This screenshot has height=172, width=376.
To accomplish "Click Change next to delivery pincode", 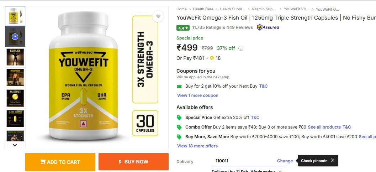I will [x=285, y=161].
